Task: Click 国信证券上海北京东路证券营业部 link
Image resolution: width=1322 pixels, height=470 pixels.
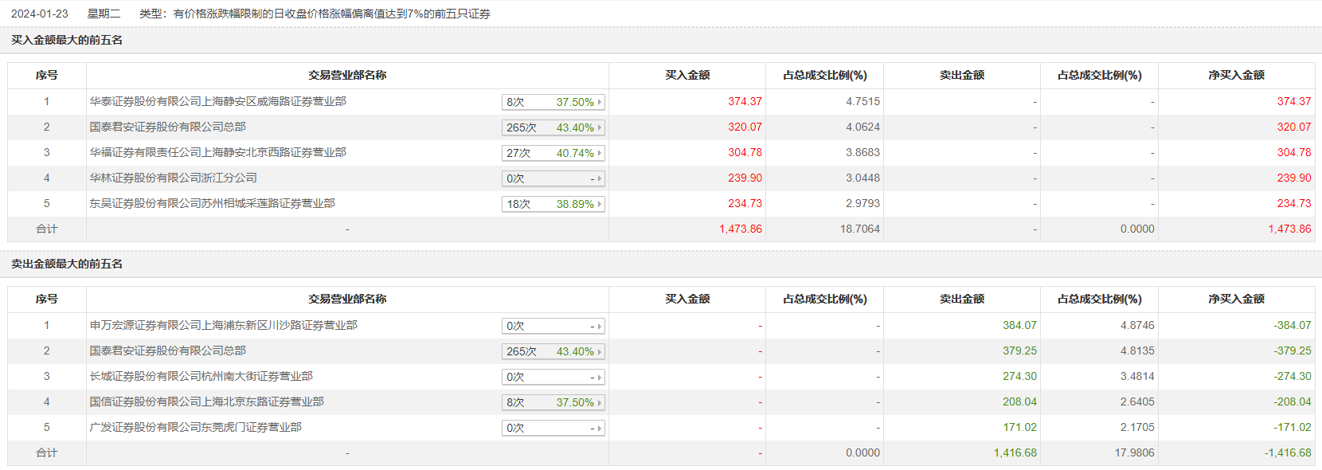Action: click(206, 401)
